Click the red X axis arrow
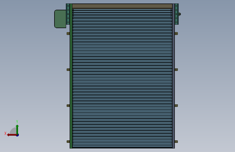235x152 pixels. [x=12, y=135]
